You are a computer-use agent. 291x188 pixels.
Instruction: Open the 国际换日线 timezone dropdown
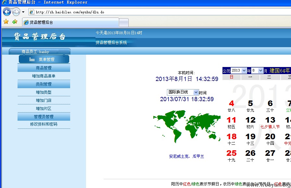pyautogui.click(x=183, y=92)
